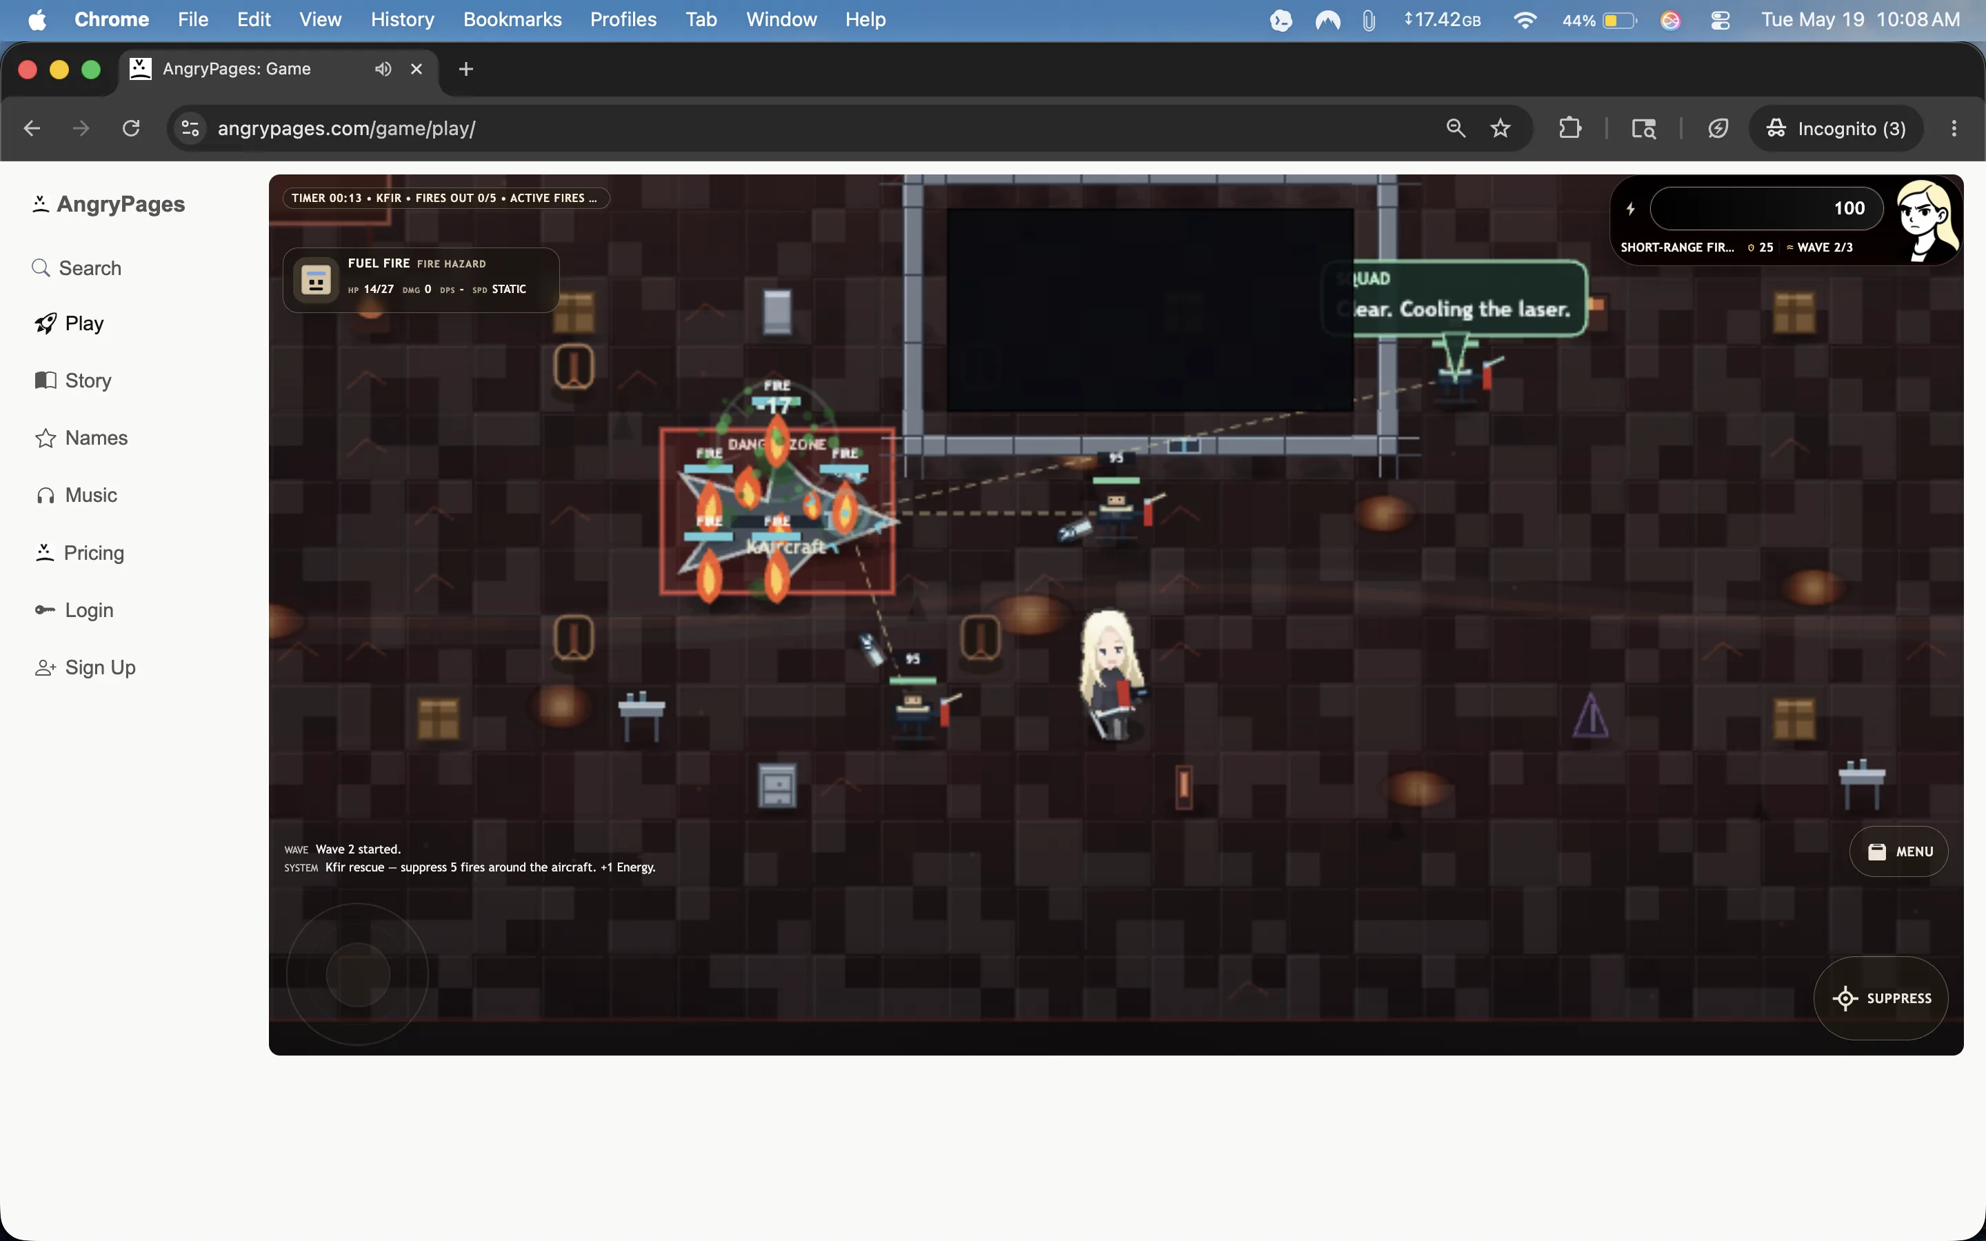1986x1241 pixels.
Task: Click the WAVE 2/3 indicator
Action: pyautogui.click(x=1819, y=247)
